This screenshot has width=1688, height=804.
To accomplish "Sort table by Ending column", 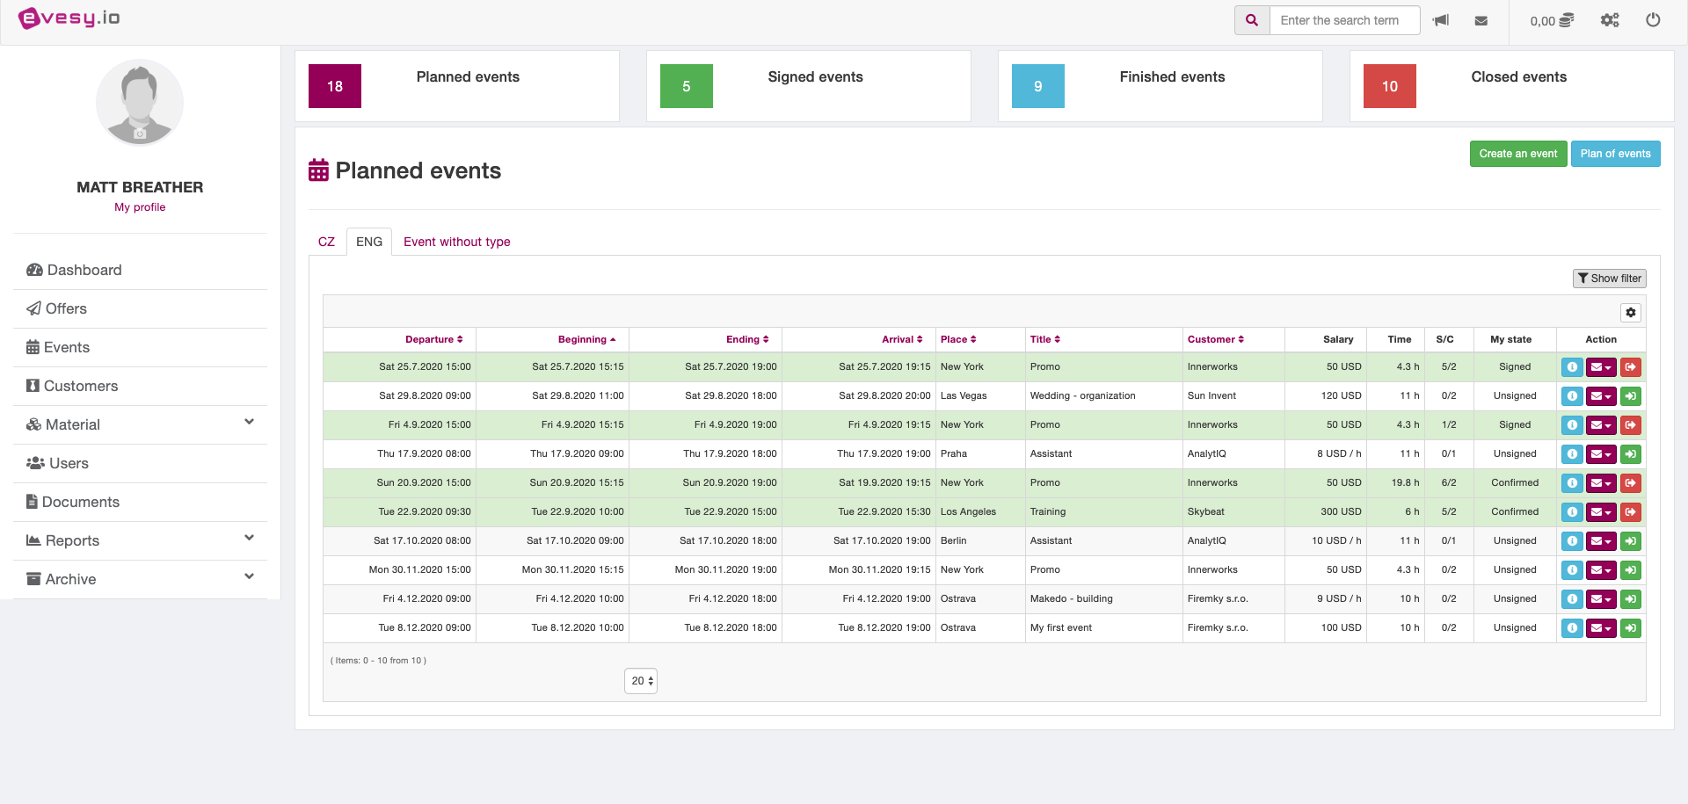I will pos(747,340).
